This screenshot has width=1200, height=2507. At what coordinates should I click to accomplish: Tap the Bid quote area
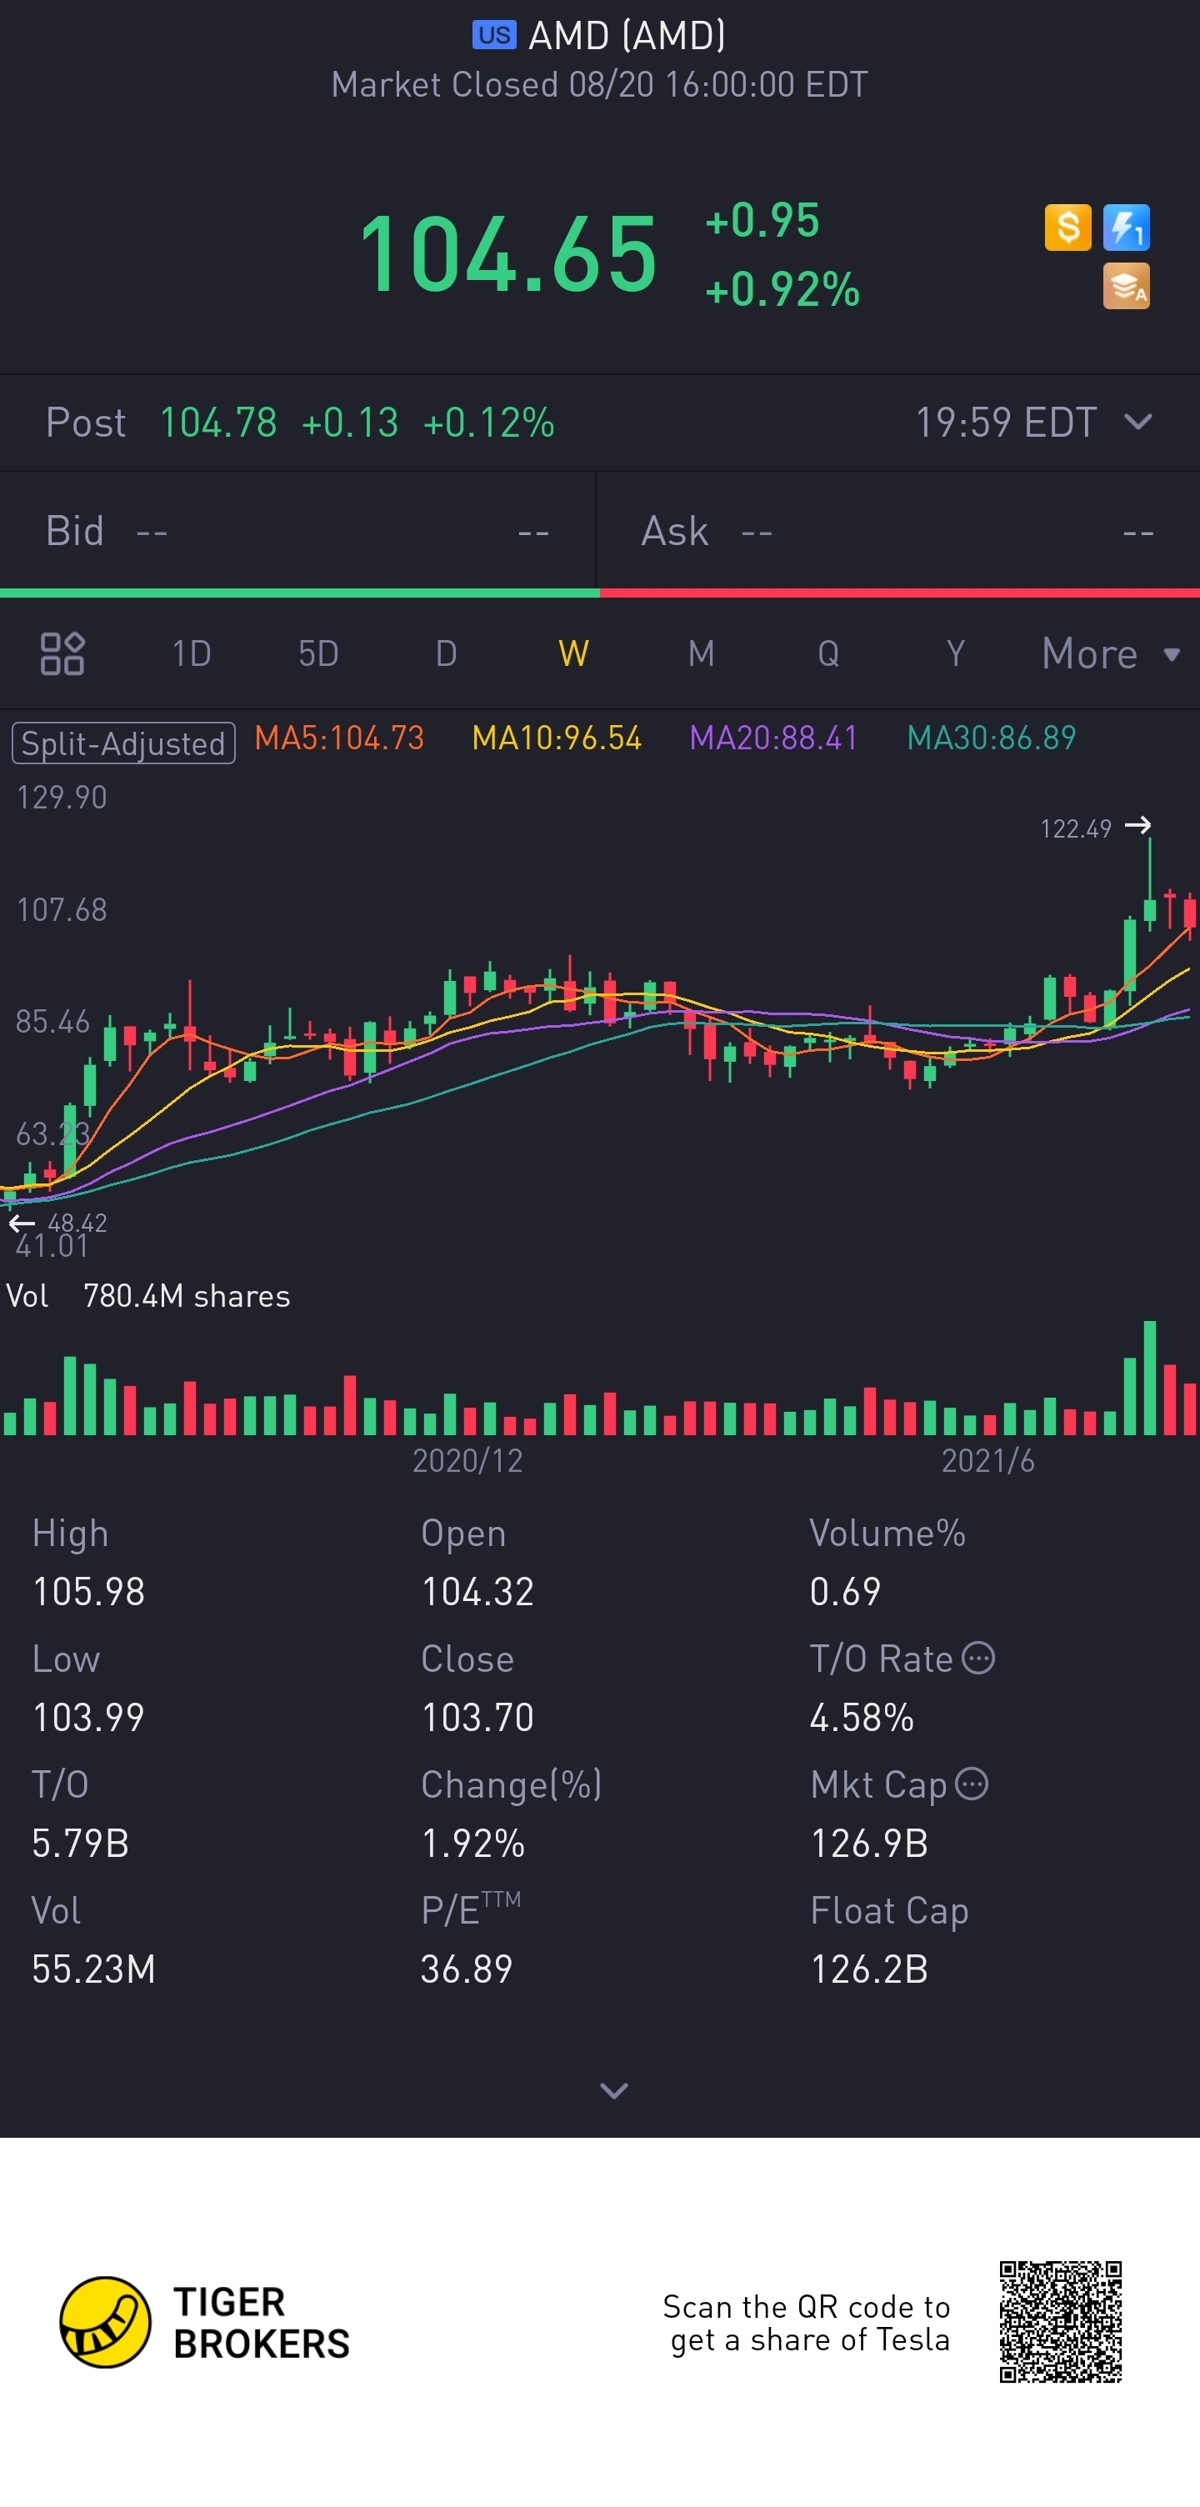click(297, 532)
